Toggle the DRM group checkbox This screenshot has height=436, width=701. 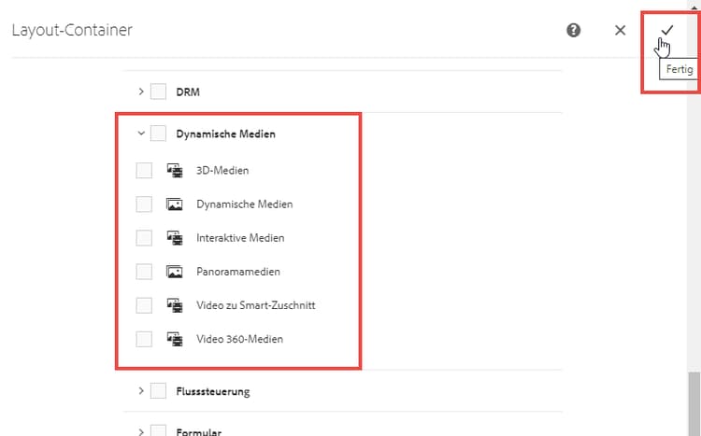point(158,91)
